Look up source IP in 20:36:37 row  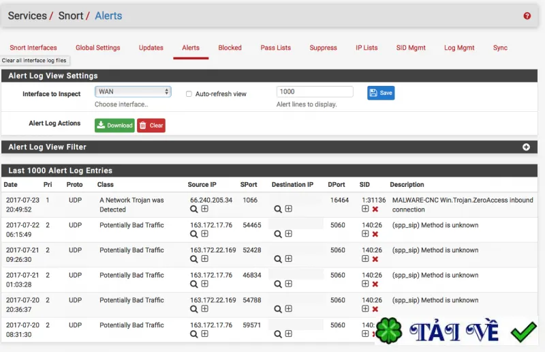pos(194,310)
